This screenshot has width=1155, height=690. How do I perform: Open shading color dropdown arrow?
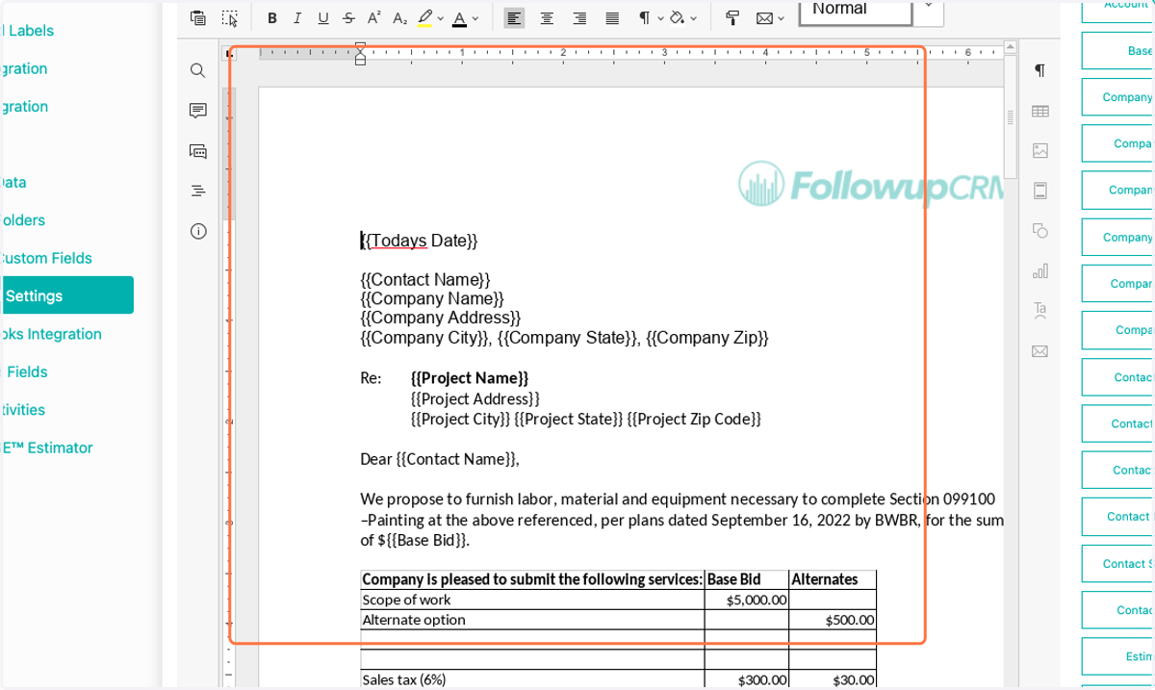693,18
